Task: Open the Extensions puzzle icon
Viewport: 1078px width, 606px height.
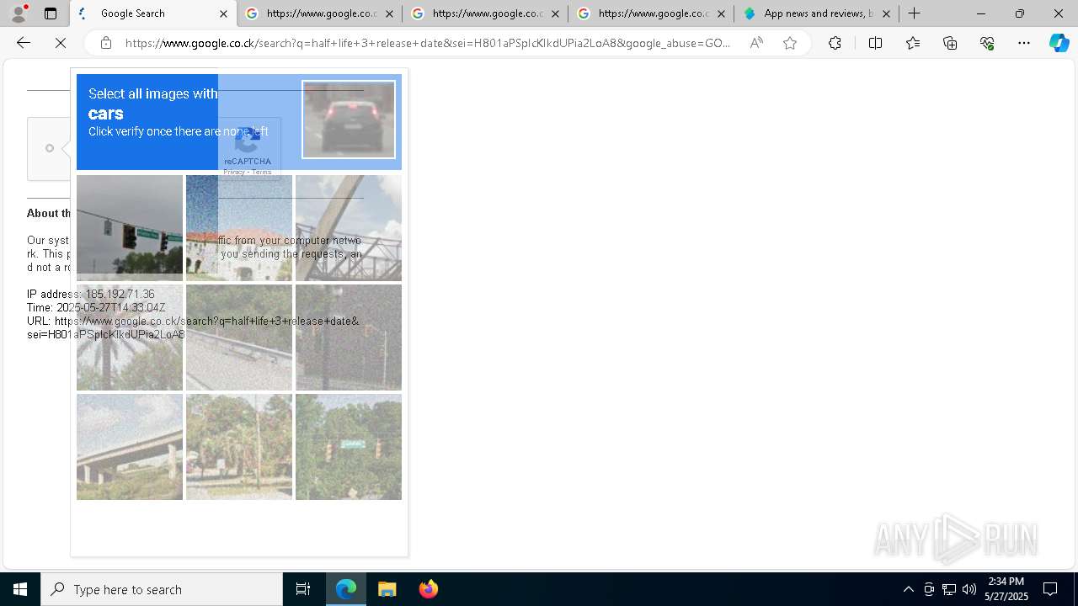Action: [x=835, y=43]
